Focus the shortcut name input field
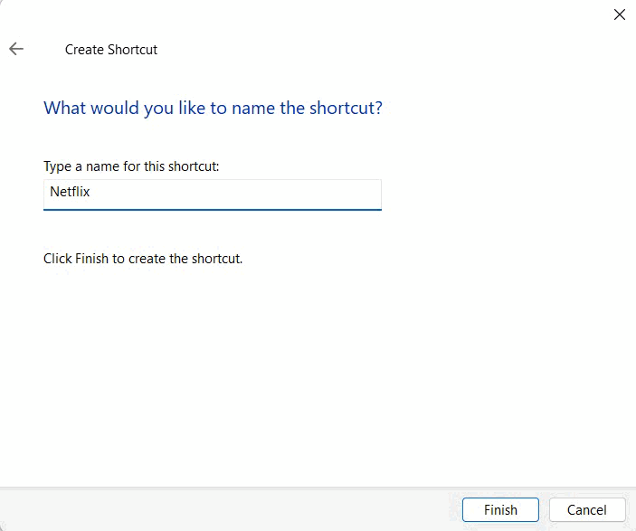This screenshot has height=531, width=636. pos(212,194)
